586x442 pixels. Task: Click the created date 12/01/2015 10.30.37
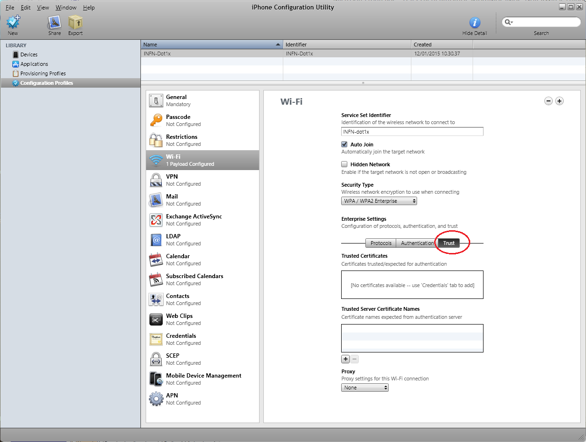coord(437,54)
